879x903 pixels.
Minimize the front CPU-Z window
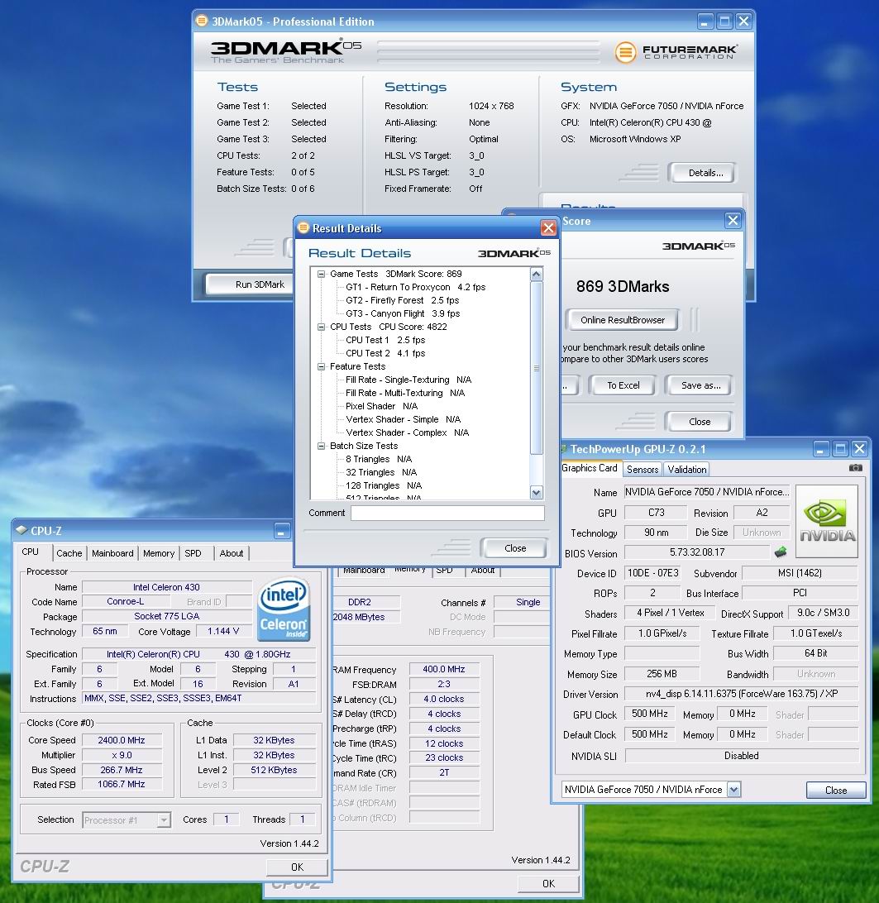(x=282, y=531)
